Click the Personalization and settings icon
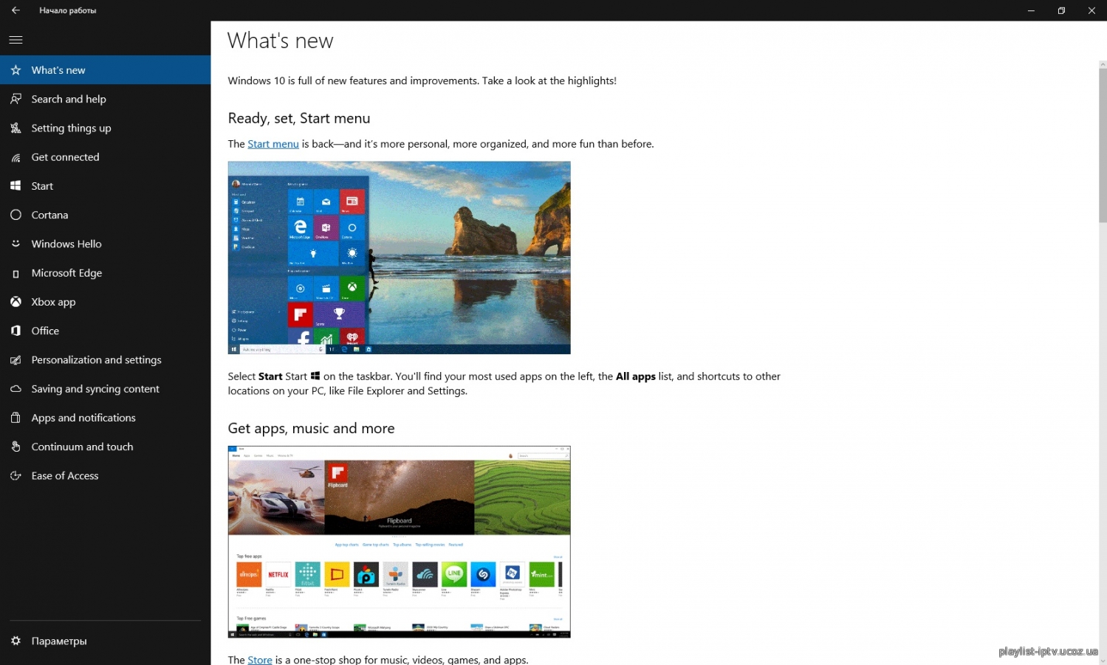1107x665 pixels. pyautogui.click(x=16, y=360)
